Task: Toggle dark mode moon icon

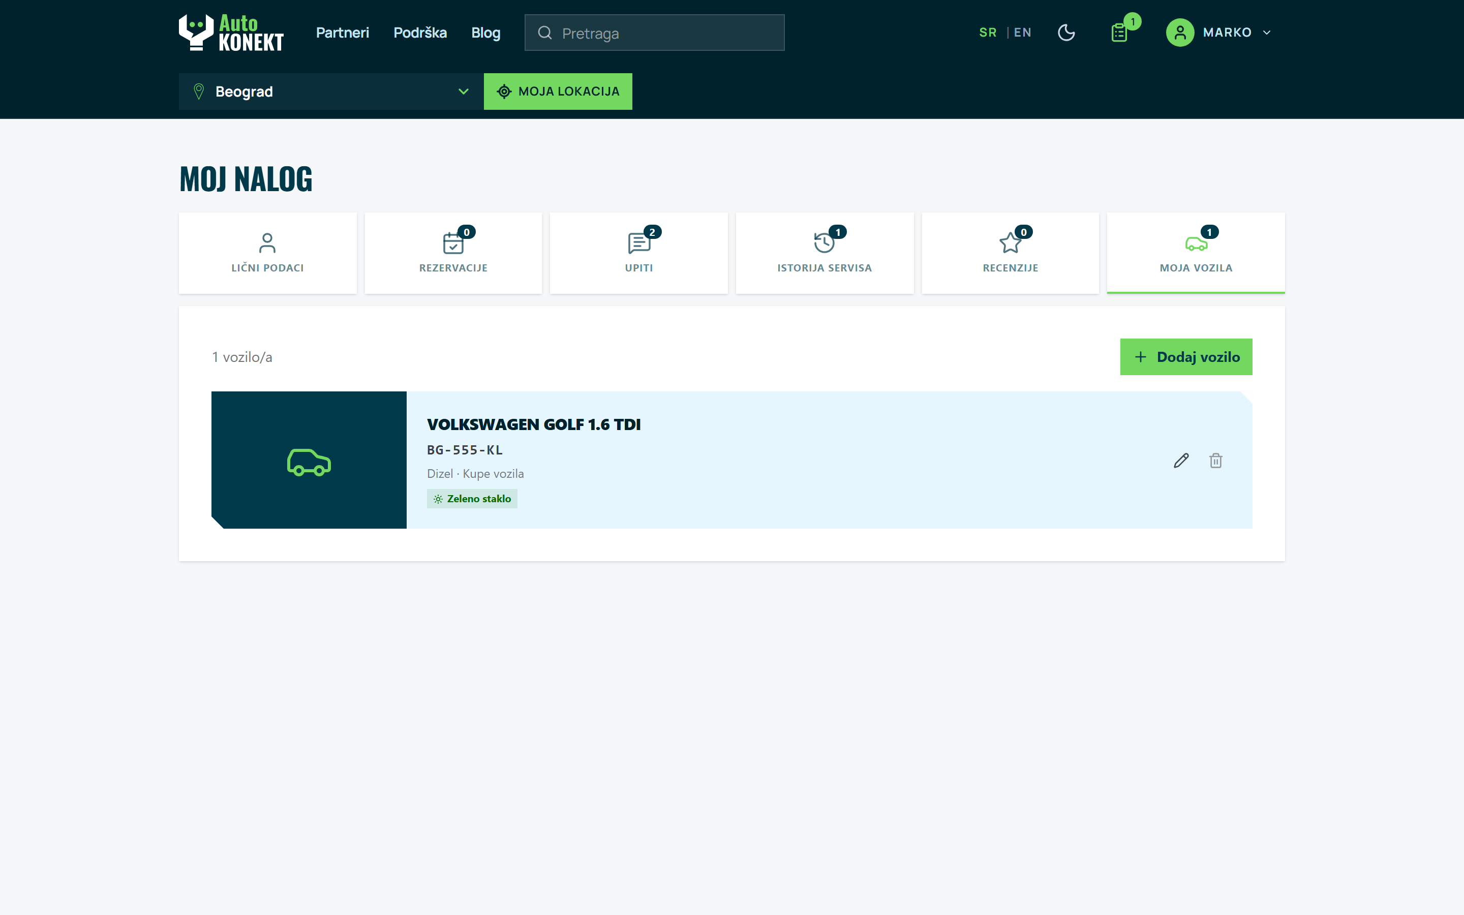Action: 1066,33
